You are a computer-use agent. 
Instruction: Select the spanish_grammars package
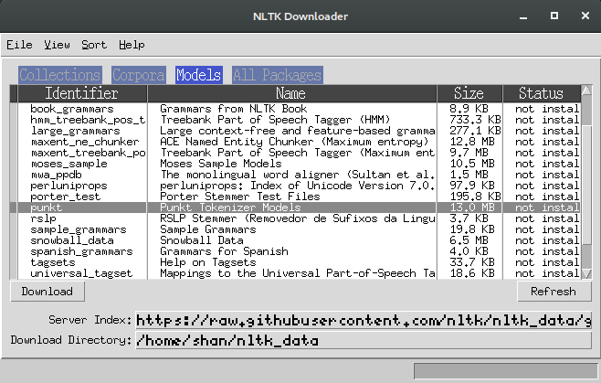coord(81,251)
